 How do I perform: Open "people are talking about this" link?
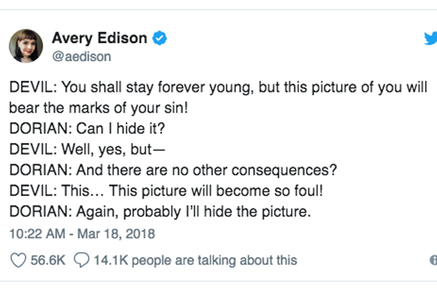214,260
